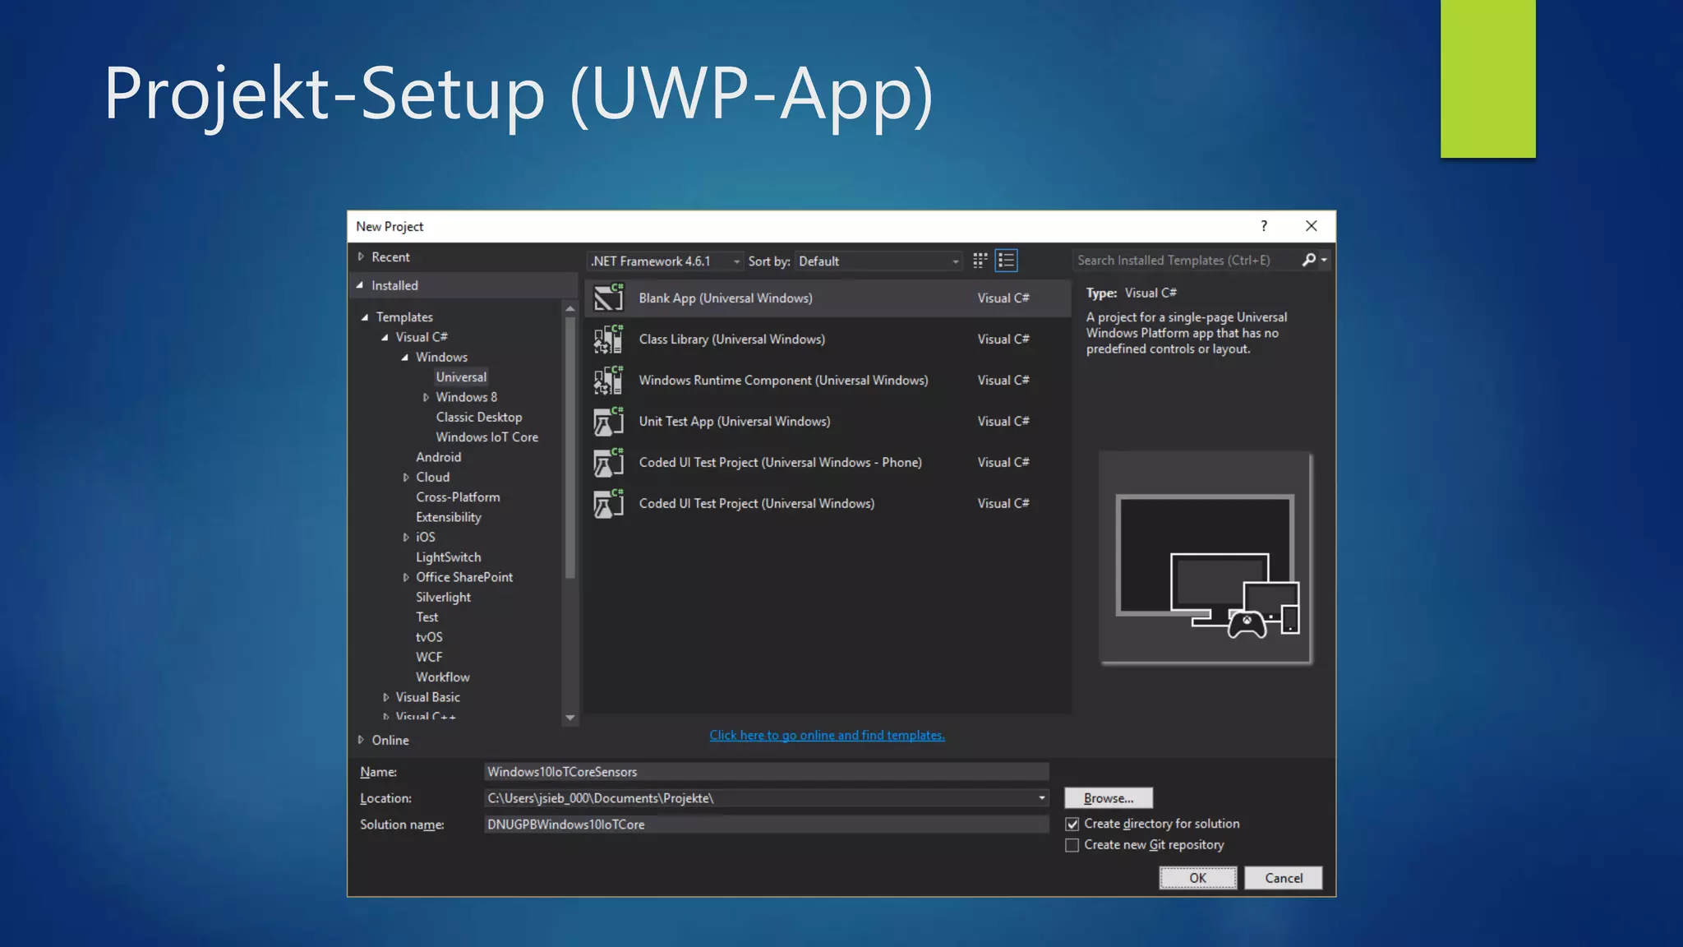Viewport: 1683px width, 947px height.
Task: Collapse the Installed section
Action: (x=361, y=285)
